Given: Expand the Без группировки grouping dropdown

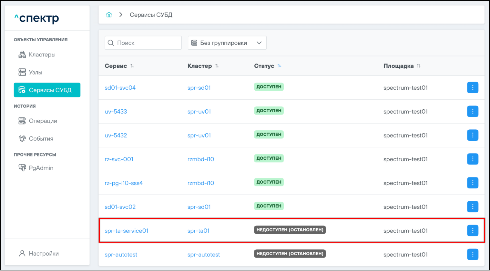Looking at the screenshot, I should click(227, 43).
